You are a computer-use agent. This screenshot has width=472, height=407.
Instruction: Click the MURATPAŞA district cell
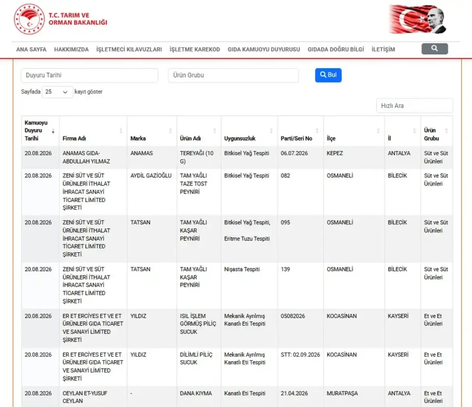click(354, 397)
